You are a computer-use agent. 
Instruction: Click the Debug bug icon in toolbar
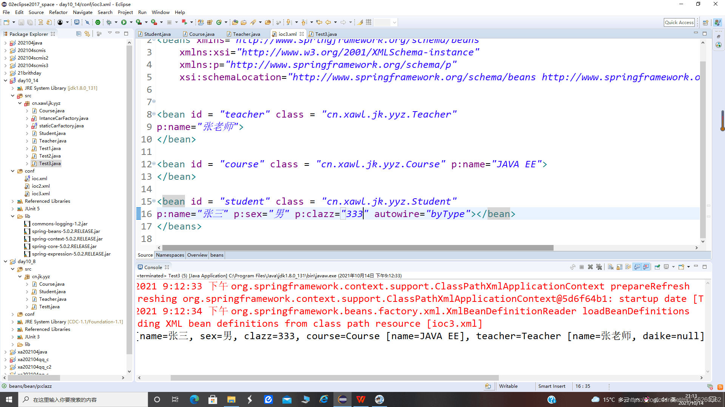click(x=109, y=22)
